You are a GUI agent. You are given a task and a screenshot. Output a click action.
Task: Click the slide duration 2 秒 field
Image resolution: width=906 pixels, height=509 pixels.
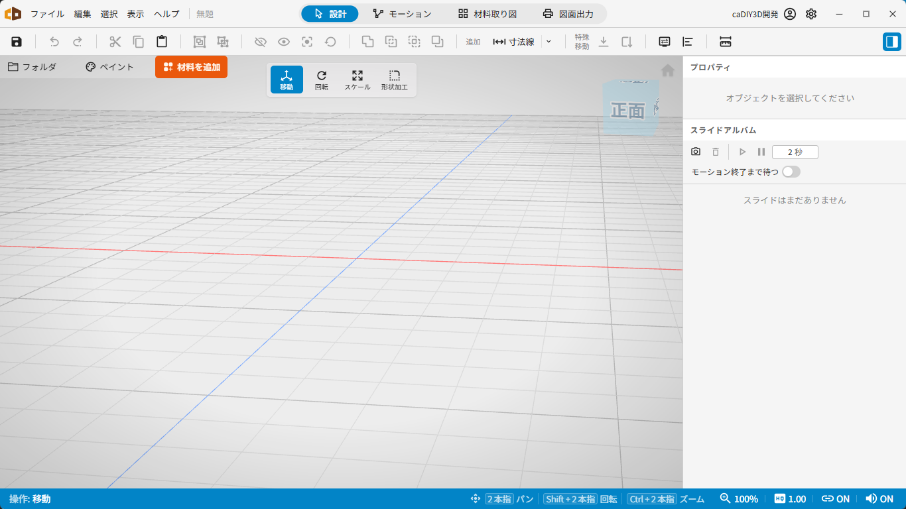[795, 152]
